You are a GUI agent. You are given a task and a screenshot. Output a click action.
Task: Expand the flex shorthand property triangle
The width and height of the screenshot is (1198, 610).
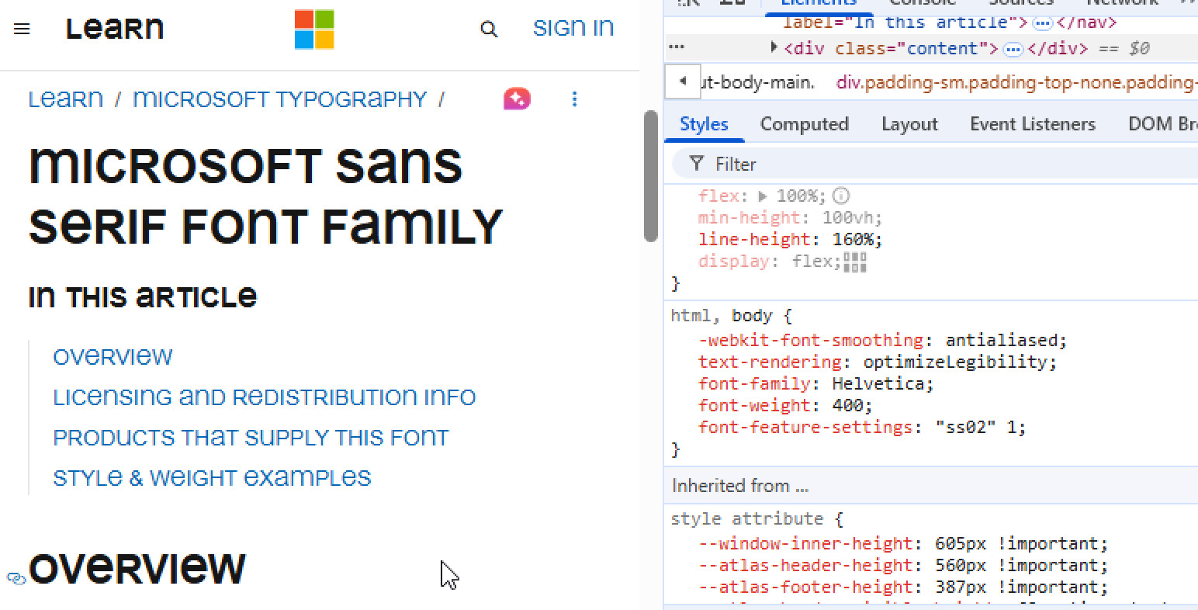coord(763,196)
